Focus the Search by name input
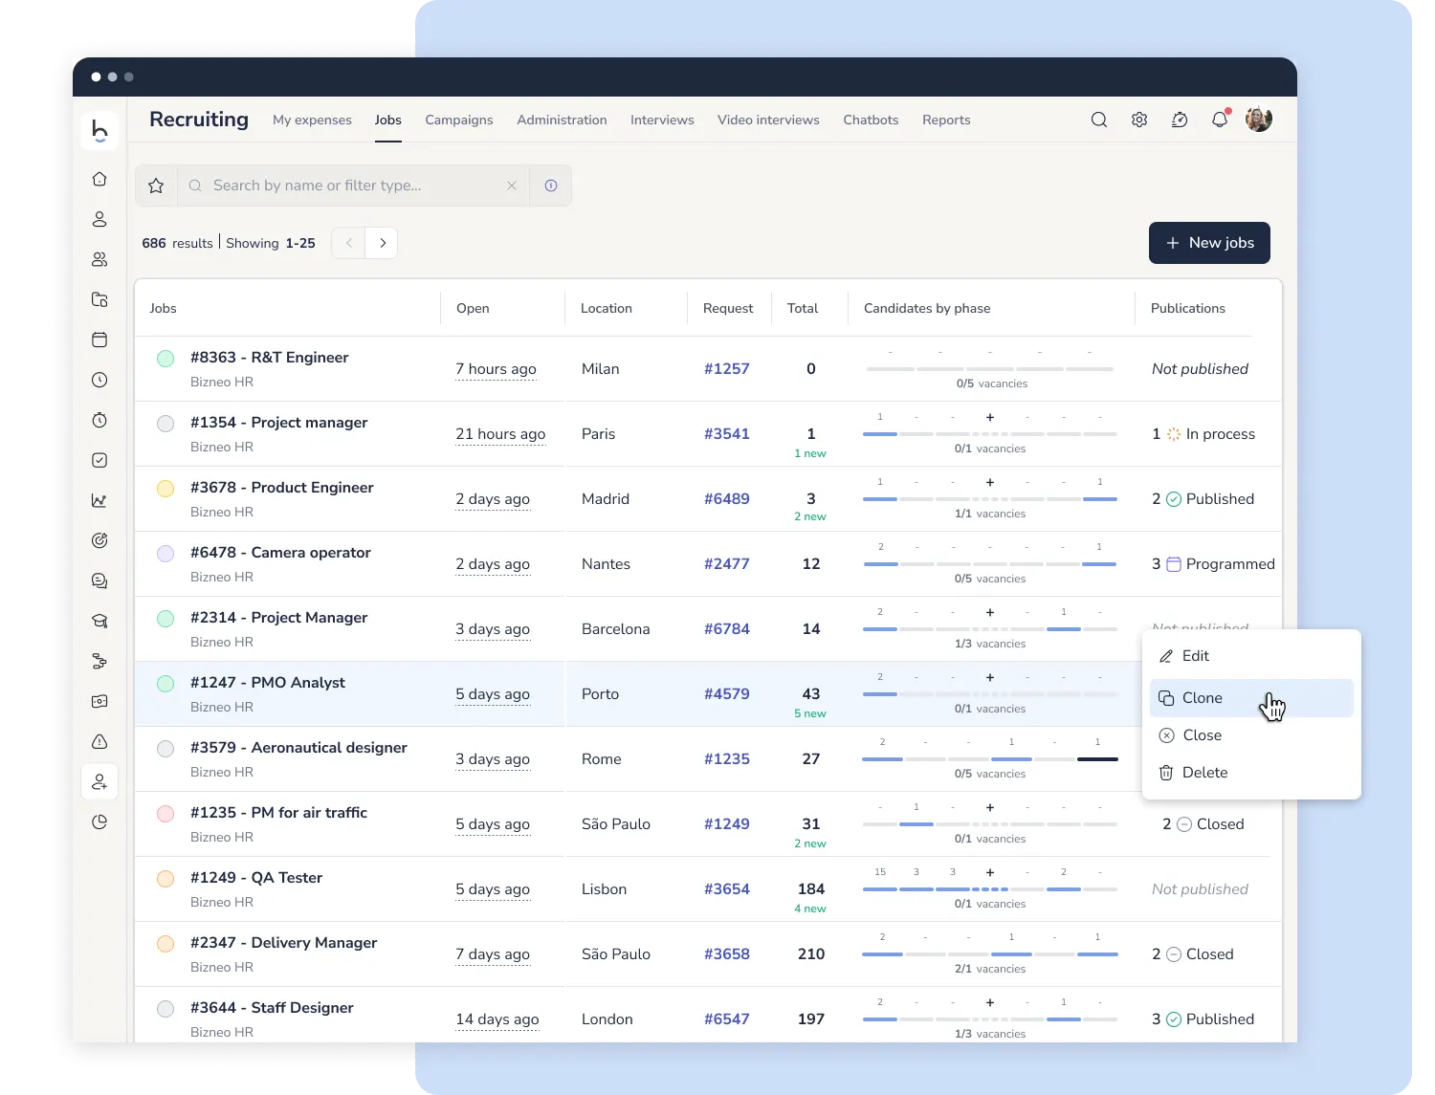The width and height of the screenshot is (1435, 1095). click(x=354, y=186)
